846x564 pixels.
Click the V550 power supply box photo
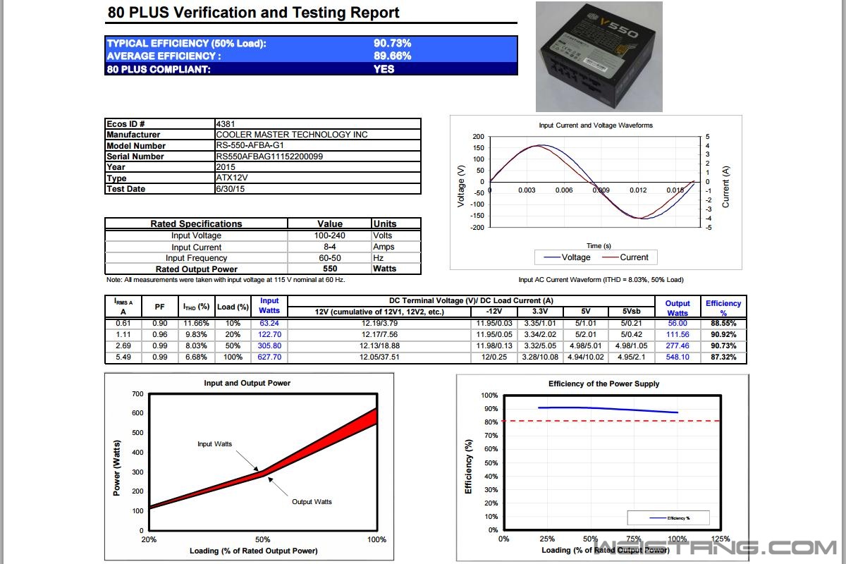[599, 56]
